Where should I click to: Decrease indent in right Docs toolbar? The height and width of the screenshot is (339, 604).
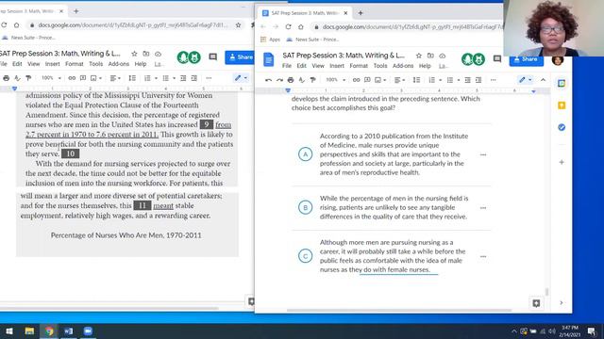tap(468, 80)
